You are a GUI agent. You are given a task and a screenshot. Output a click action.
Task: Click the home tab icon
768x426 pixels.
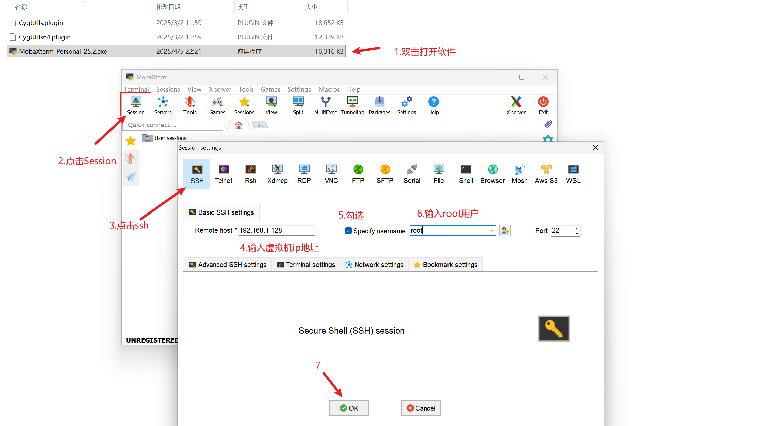pos(239,125)
